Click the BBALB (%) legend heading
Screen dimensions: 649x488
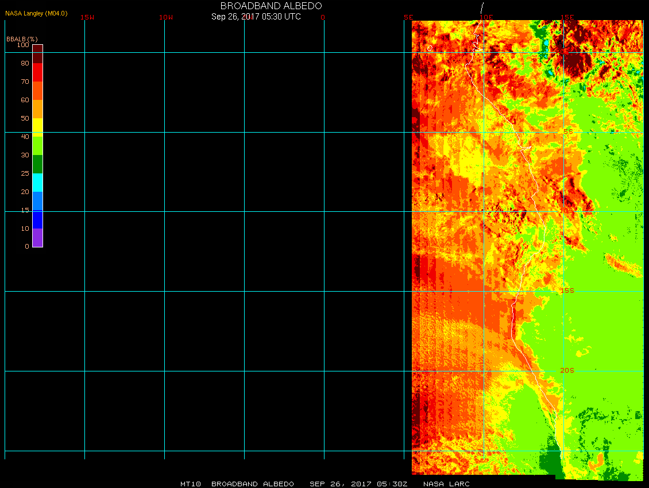tap(22, 38)
